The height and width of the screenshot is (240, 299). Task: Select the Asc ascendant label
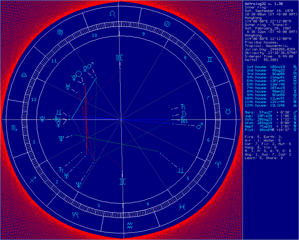[x=58, y=119]
